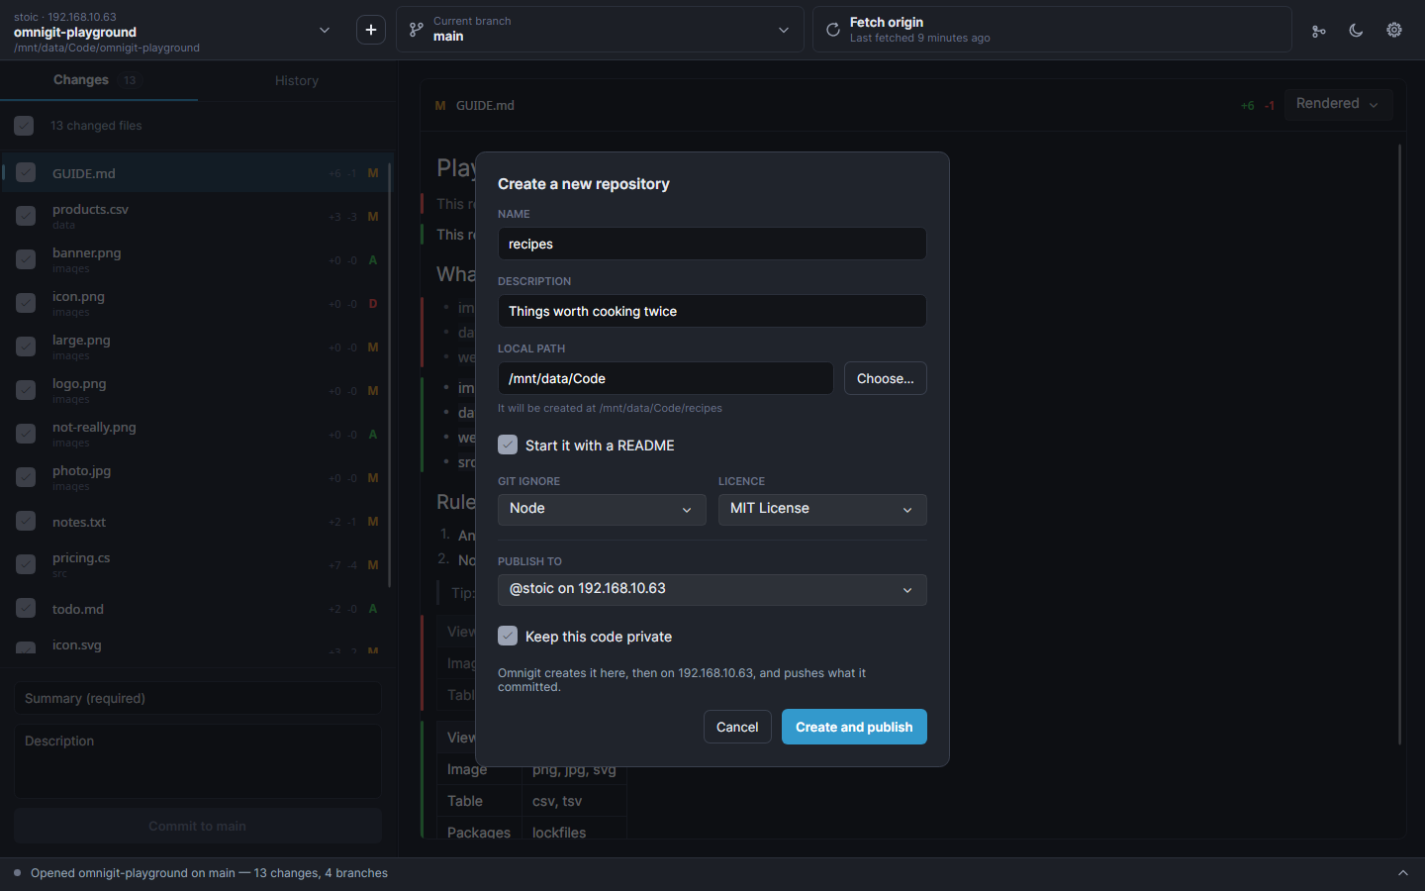Uncheck the pricing.cs file checkbox
The image size is (1425, 891).
pos(26,564)
